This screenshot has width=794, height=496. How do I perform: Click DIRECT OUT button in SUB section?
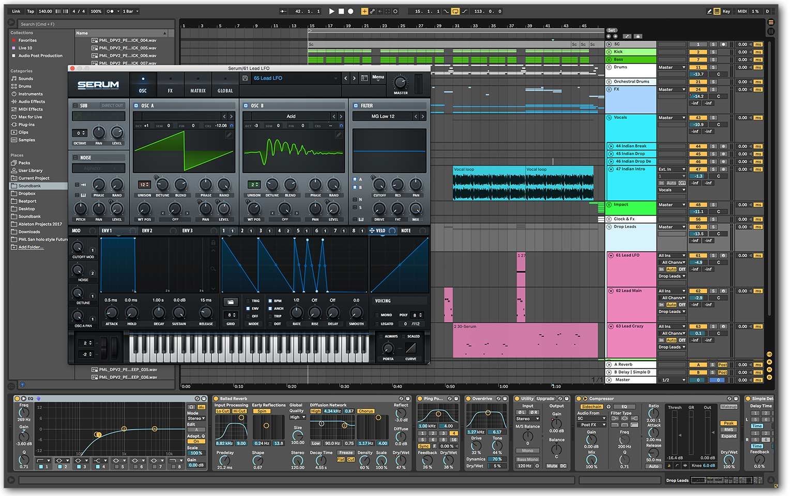pyautogui.click(x=112, y=105)
